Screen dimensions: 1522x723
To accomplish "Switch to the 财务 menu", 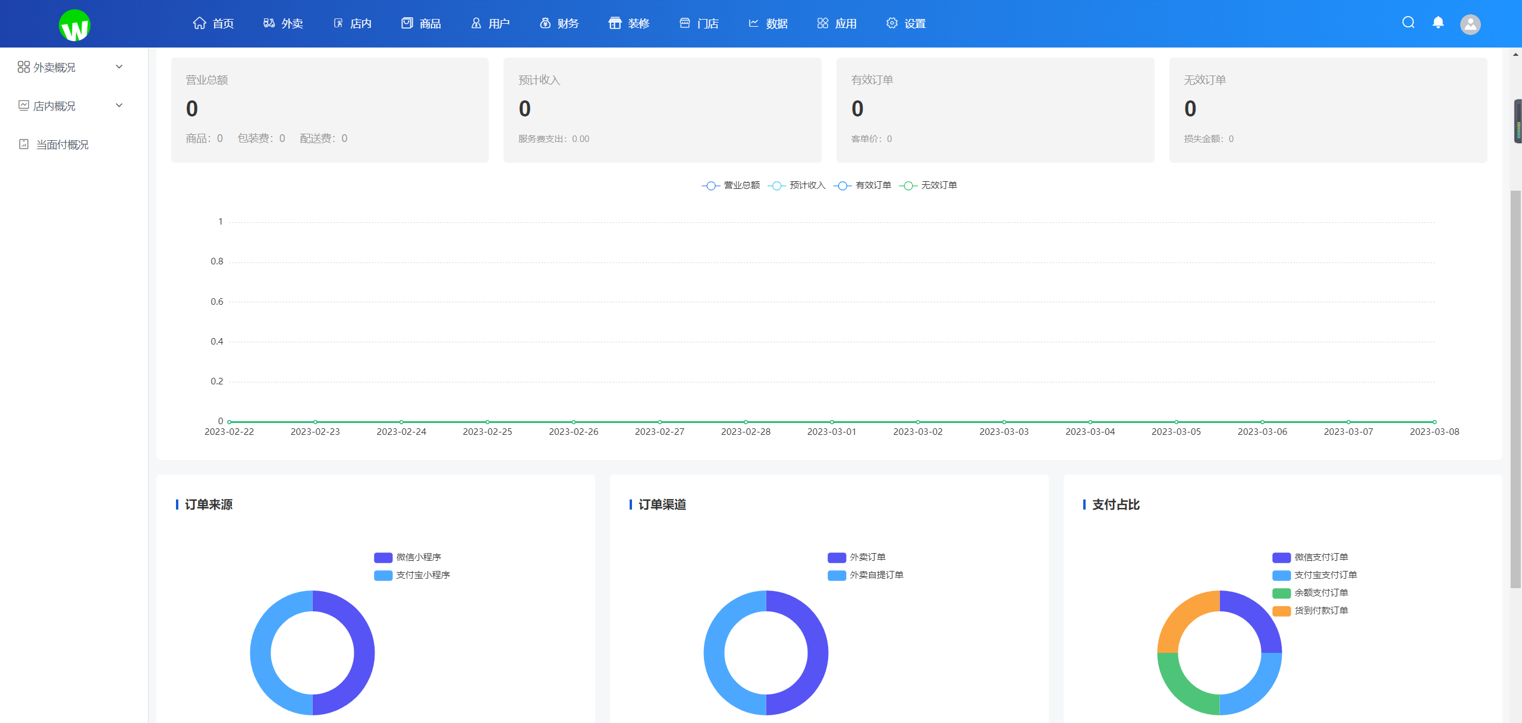I will coord(559,23).
